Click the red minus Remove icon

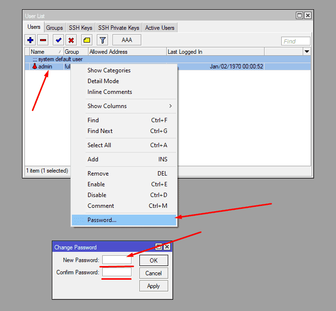(x=43, y=40)
